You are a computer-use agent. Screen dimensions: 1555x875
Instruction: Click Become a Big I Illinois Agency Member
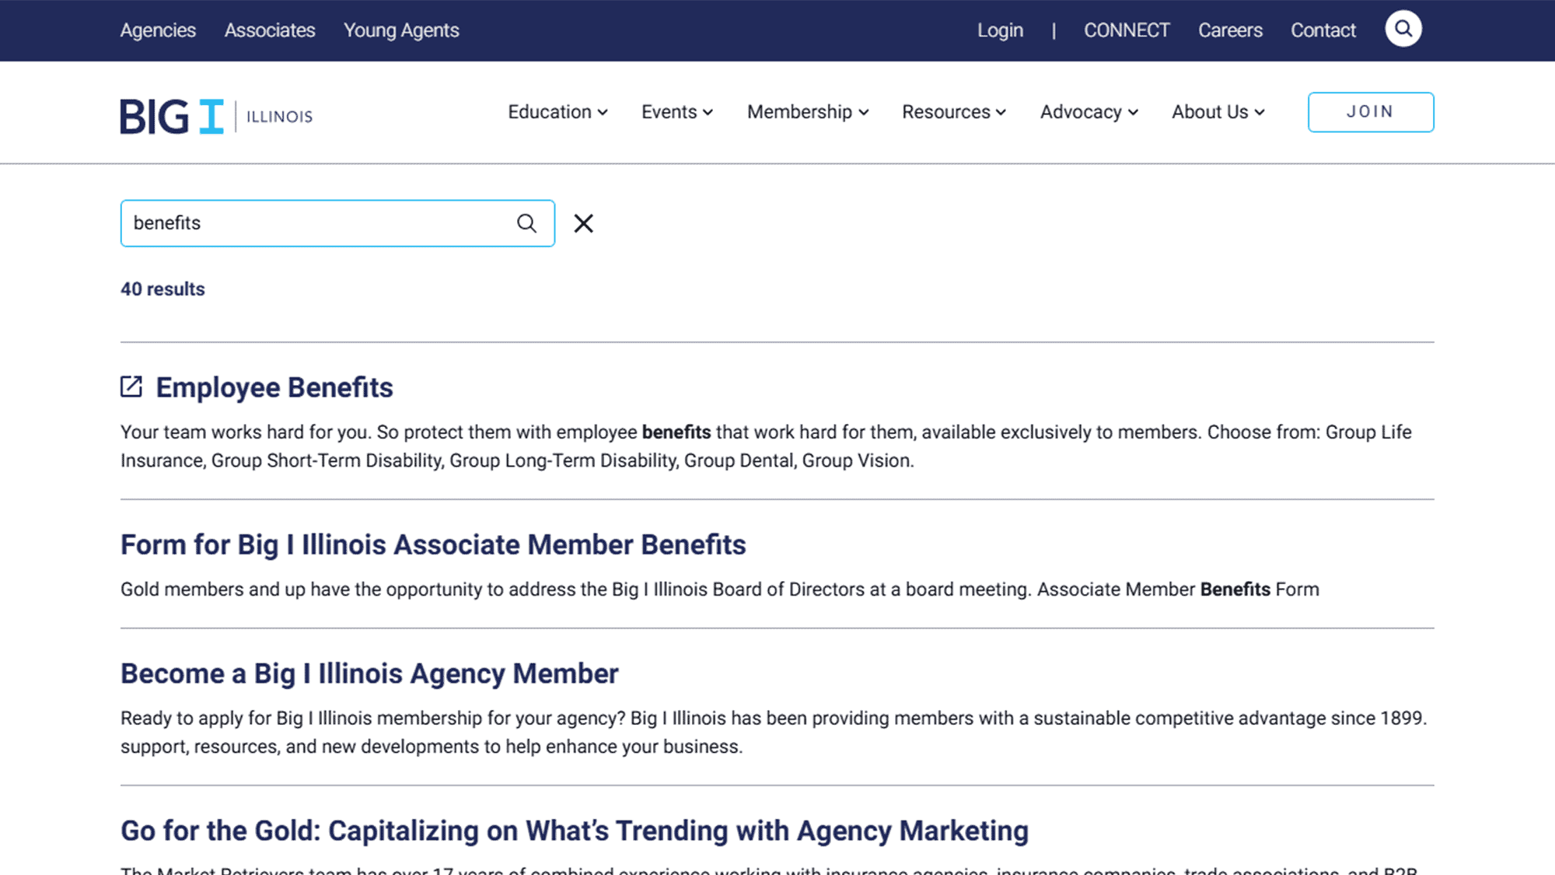click(369, 672)
